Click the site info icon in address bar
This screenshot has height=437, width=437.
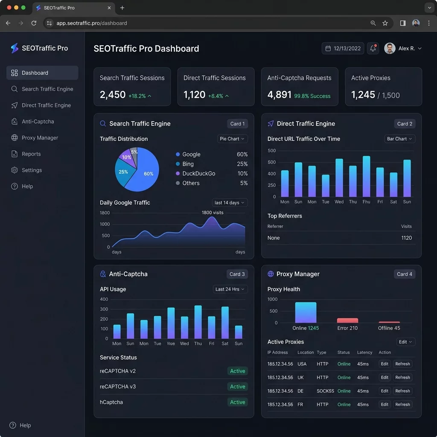pyautogui.click(x=50, y=23)
